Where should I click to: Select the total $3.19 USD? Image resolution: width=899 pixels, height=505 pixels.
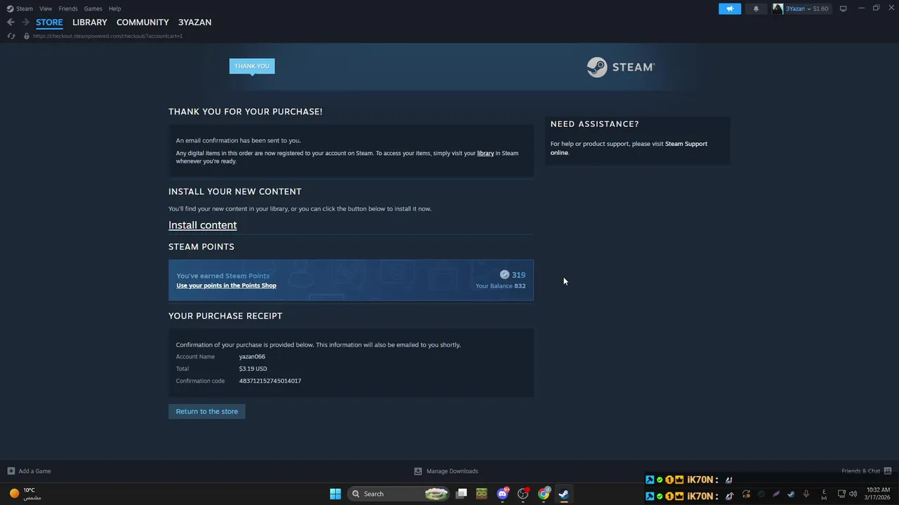pos(253,368)
